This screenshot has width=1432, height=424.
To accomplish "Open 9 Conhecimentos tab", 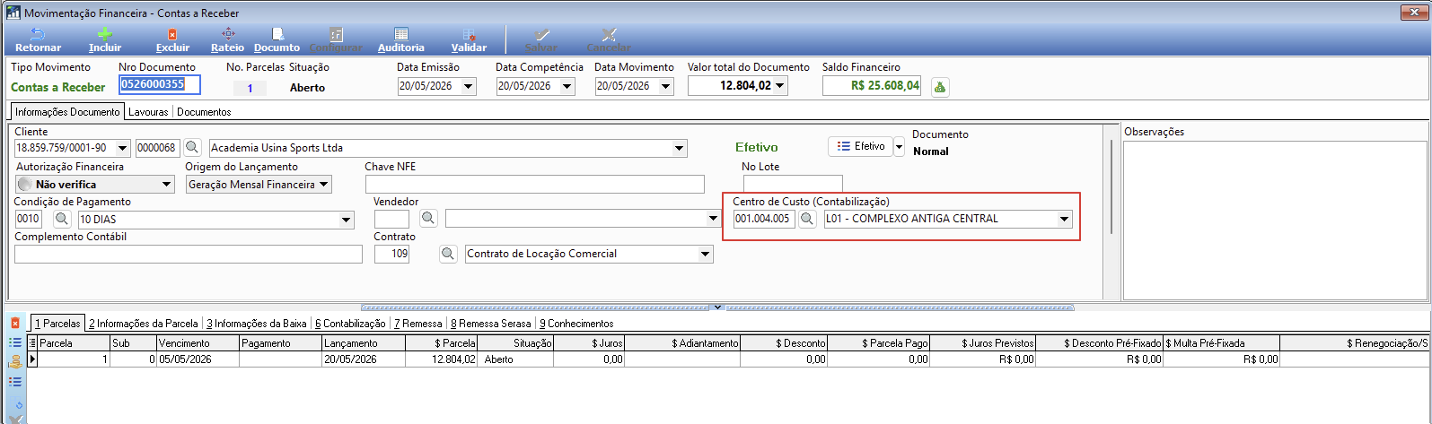I will tap(576, 324).
